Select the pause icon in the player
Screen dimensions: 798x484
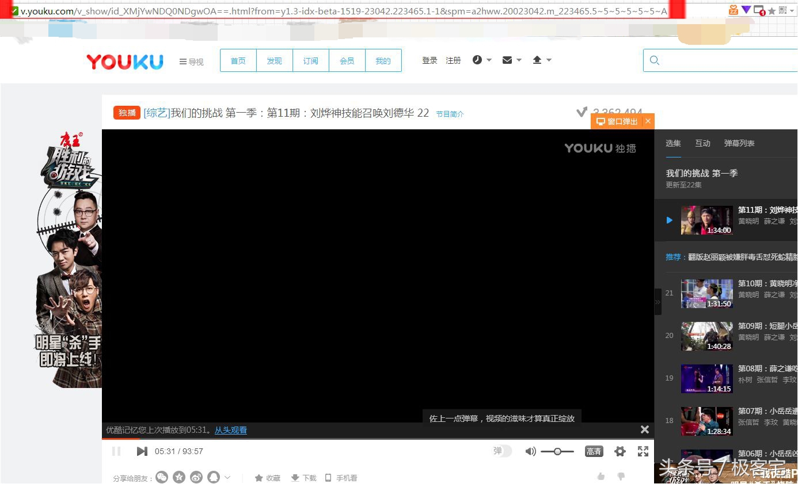pyautogui.click(x=117, y=451)
